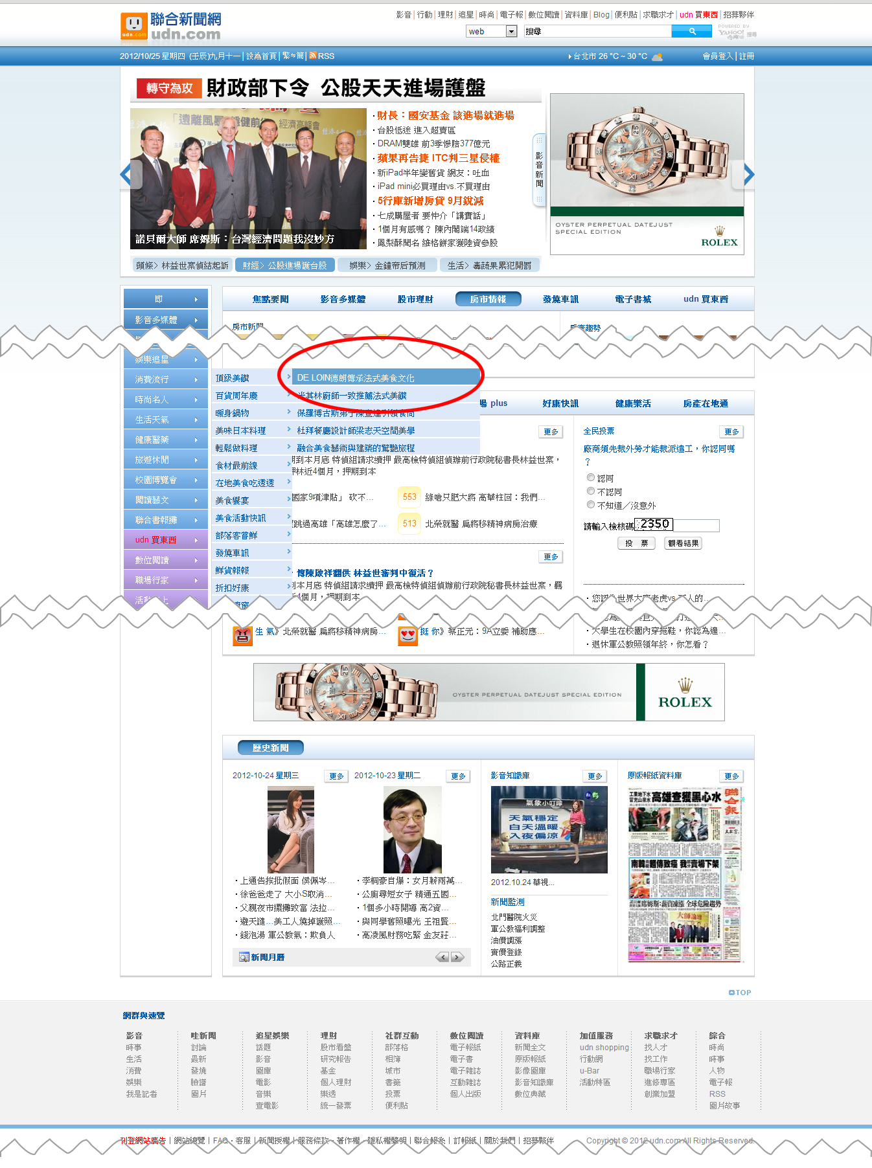The image size is (872, 1168).
Task: Expand the 影音多媒體 sidebar item
Action: pyautogui.click(x=165, y=319)
